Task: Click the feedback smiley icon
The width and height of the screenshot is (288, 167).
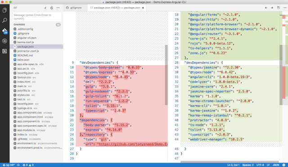Action: (284, 165)
